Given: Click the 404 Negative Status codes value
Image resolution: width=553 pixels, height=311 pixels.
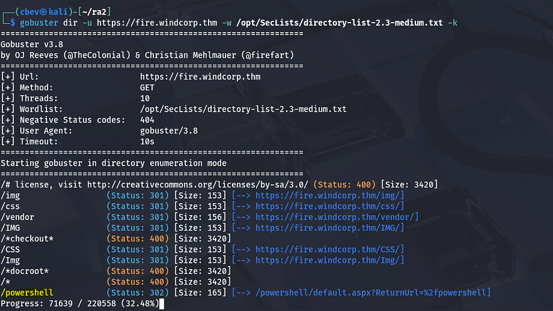Looking at the screenshot, I should coord(147,120).
